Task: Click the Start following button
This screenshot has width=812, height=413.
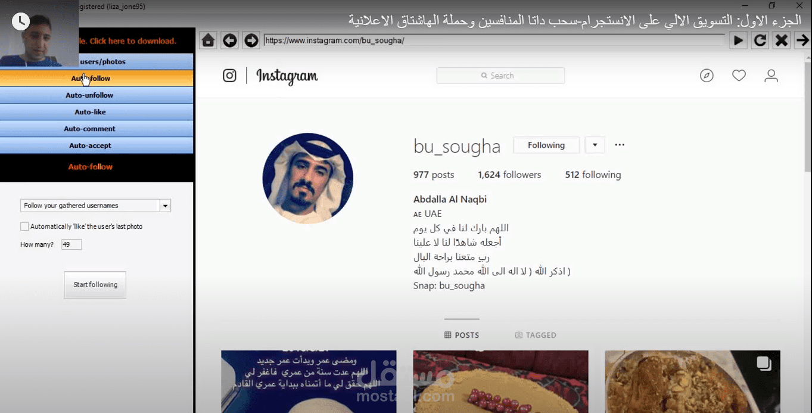Action: (95, 285)
